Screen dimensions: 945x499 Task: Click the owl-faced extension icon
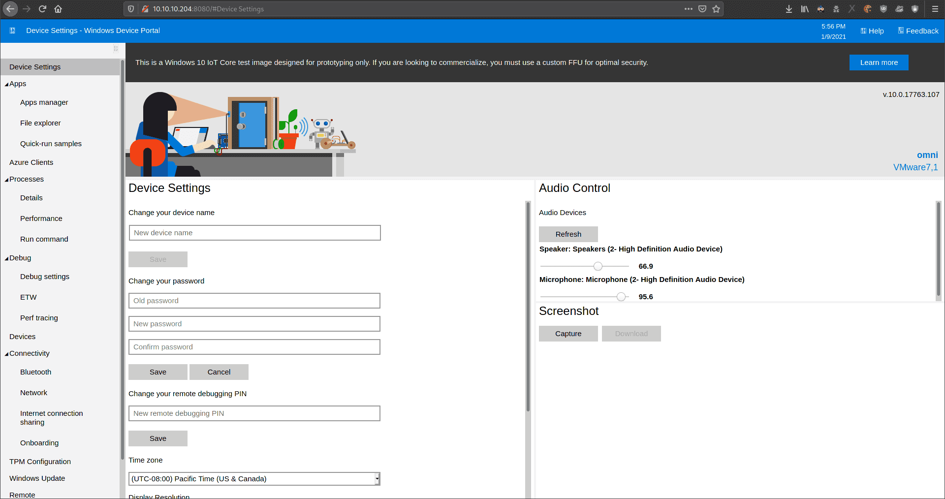tap(820, 9)
